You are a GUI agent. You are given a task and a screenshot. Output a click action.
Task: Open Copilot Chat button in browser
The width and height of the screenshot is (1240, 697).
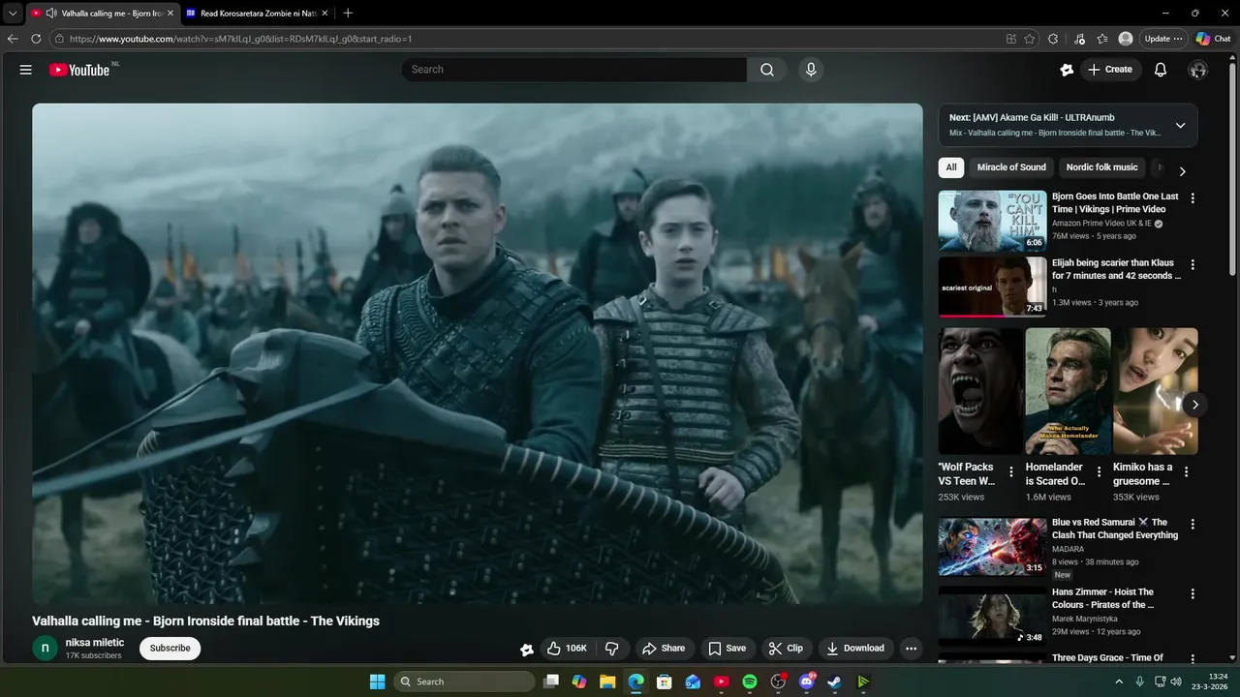1214,39
